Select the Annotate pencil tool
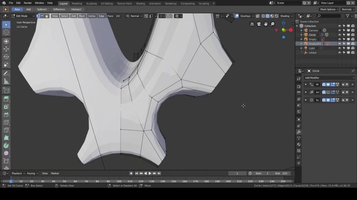Viewport: 357px width, 200px height. 6,74
